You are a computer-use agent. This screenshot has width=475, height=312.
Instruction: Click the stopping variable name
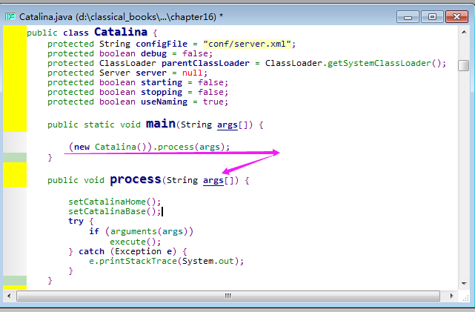pyautogui.click(x=162, y=92)
